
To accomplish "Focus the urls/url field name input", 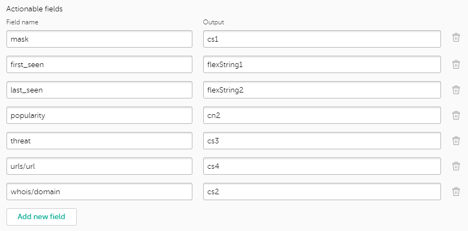I will click(x=99, y=166).
